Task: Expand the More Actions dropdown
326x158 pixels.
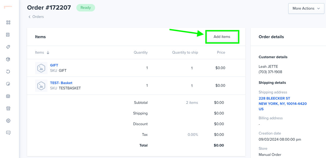Action: [306, 9]
